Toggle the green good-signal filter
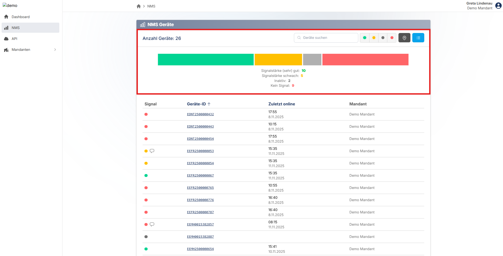Image resolution: width=503 pixels, height=256 pixels. tap(364, 38)
